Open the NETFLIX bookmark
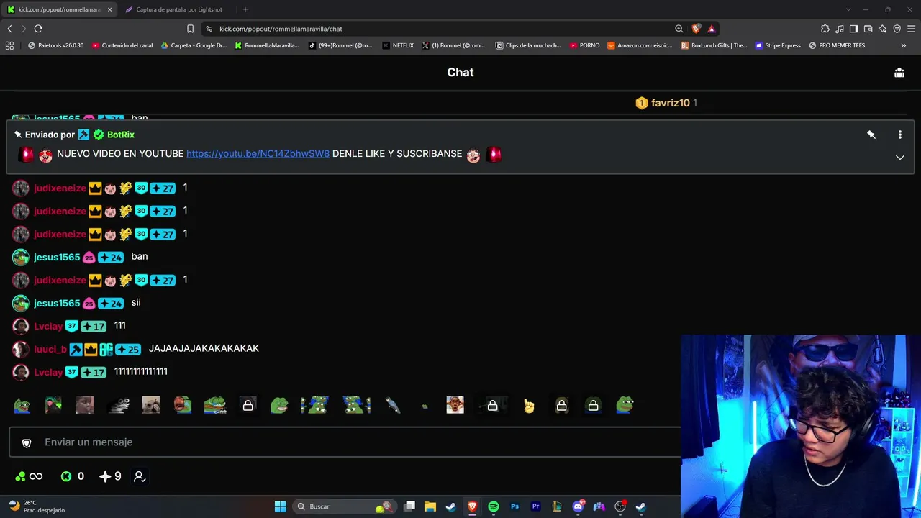The height and width of the screenshot is (518, 921). pyautogui.click(x=398, y=45)
